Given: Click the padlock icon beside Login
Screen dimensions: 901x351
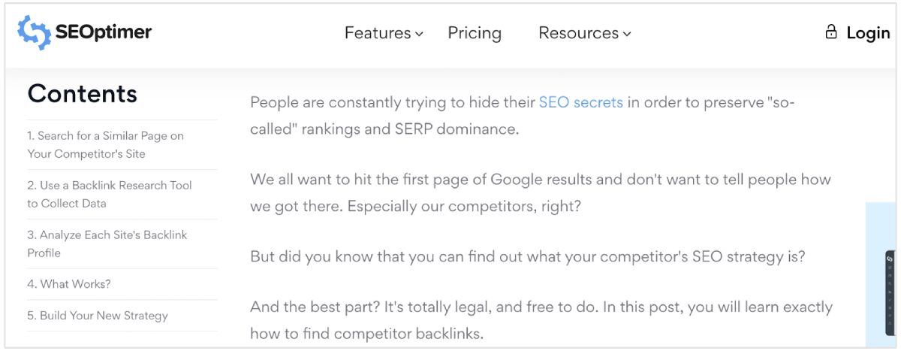Looking at the screenshot, I should [x=830, y=32].
